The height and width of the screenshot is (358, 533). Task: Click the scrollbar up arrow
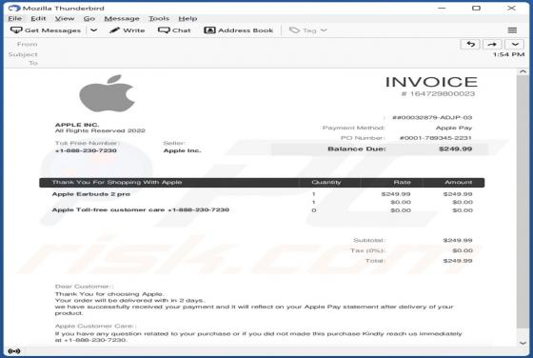pyautogui.click(x=523, y=71)
